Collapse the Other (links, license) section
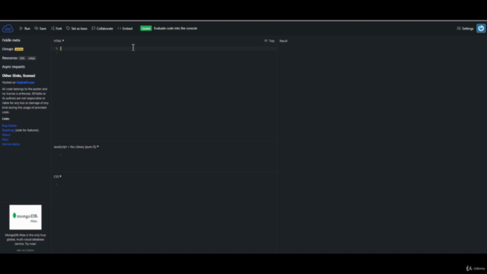Viewport: 487px width, 274px height. [18, 75]
